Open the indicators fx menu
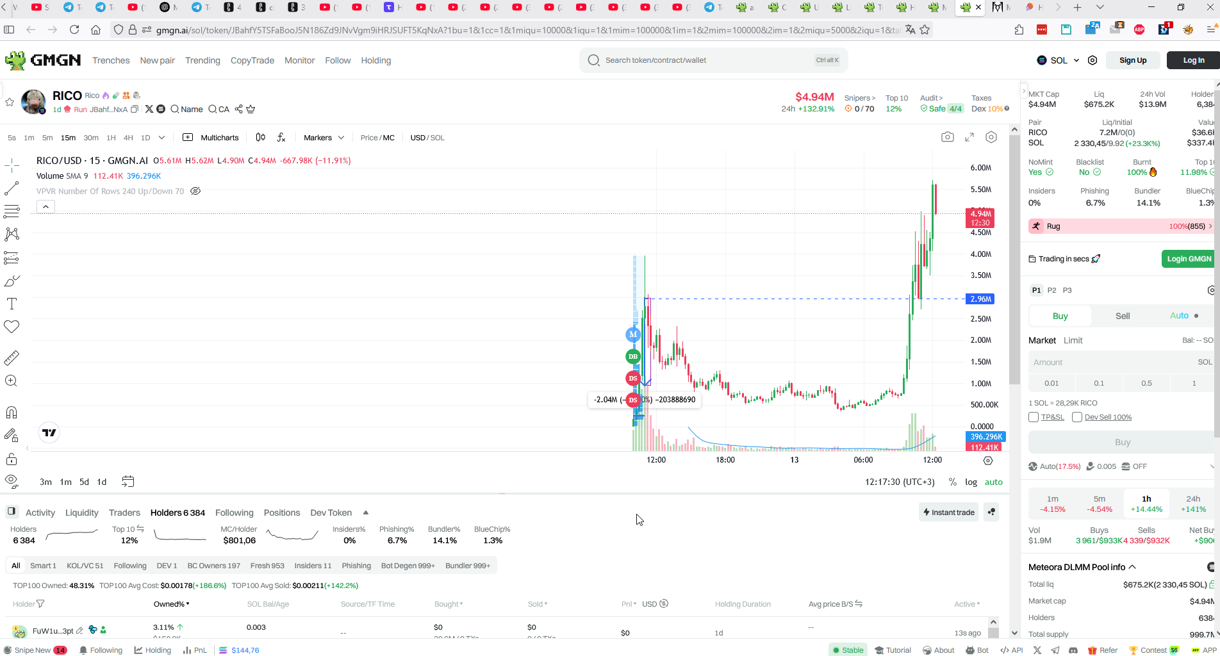The height and width of the screenshot is (656, 1220). 281,138
